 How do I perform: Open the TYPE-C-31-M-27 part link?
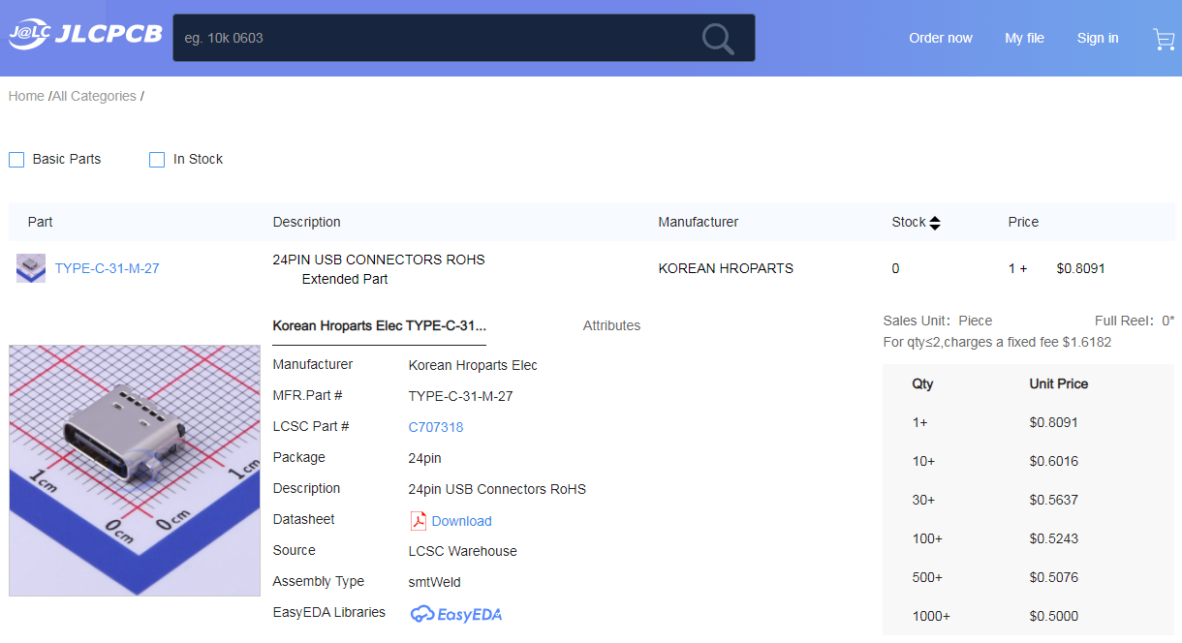coord(108,268)
